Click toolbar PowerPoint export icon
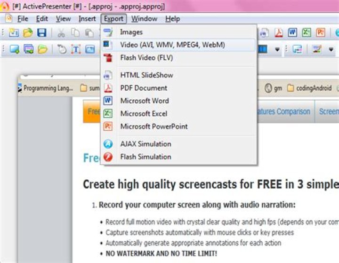Image resolution: width=339 pixels, height=263 pixels. [x=321, y=32]
